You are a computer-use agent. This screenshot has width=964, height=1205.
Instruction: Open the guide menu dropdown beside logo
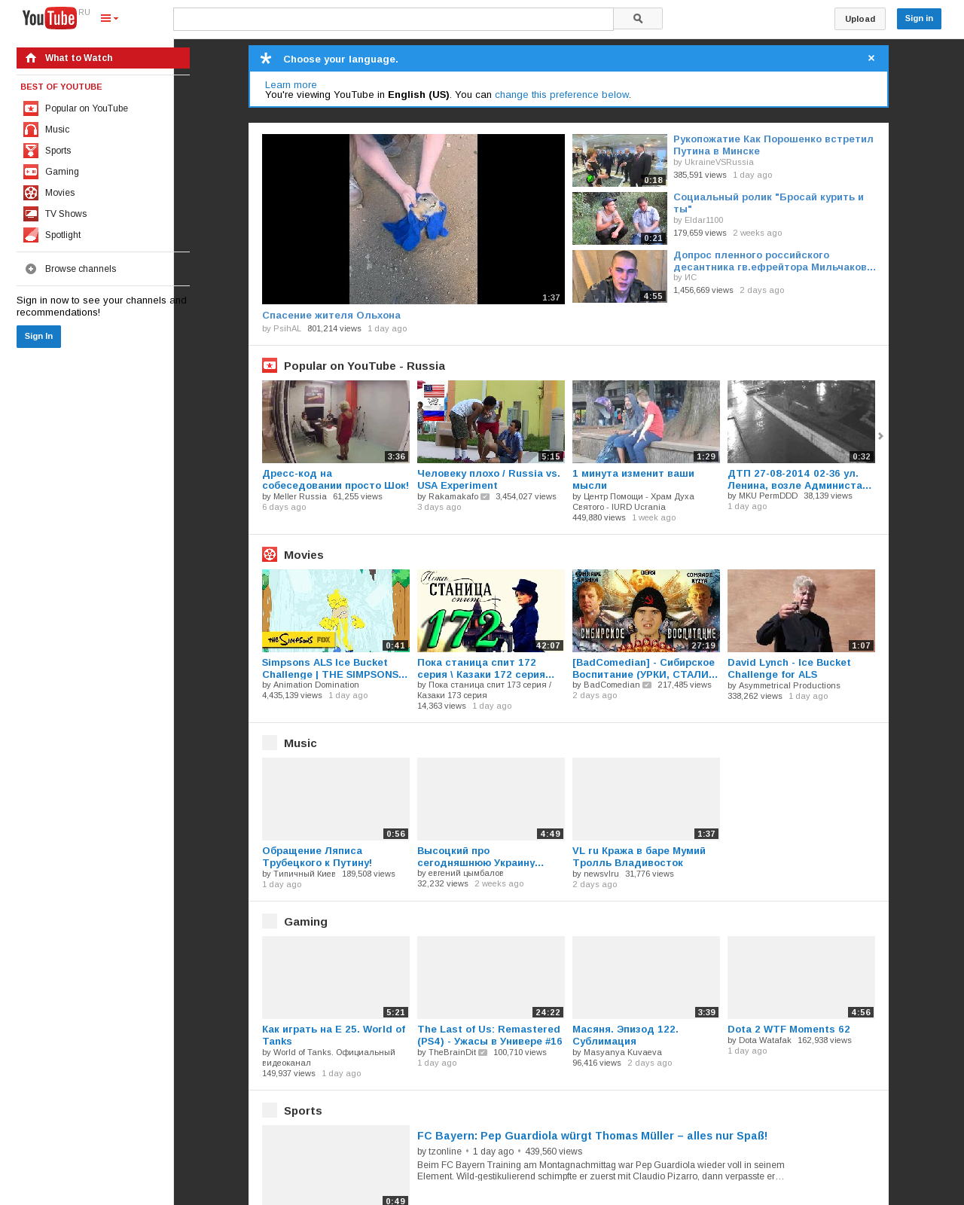point(109,19)
